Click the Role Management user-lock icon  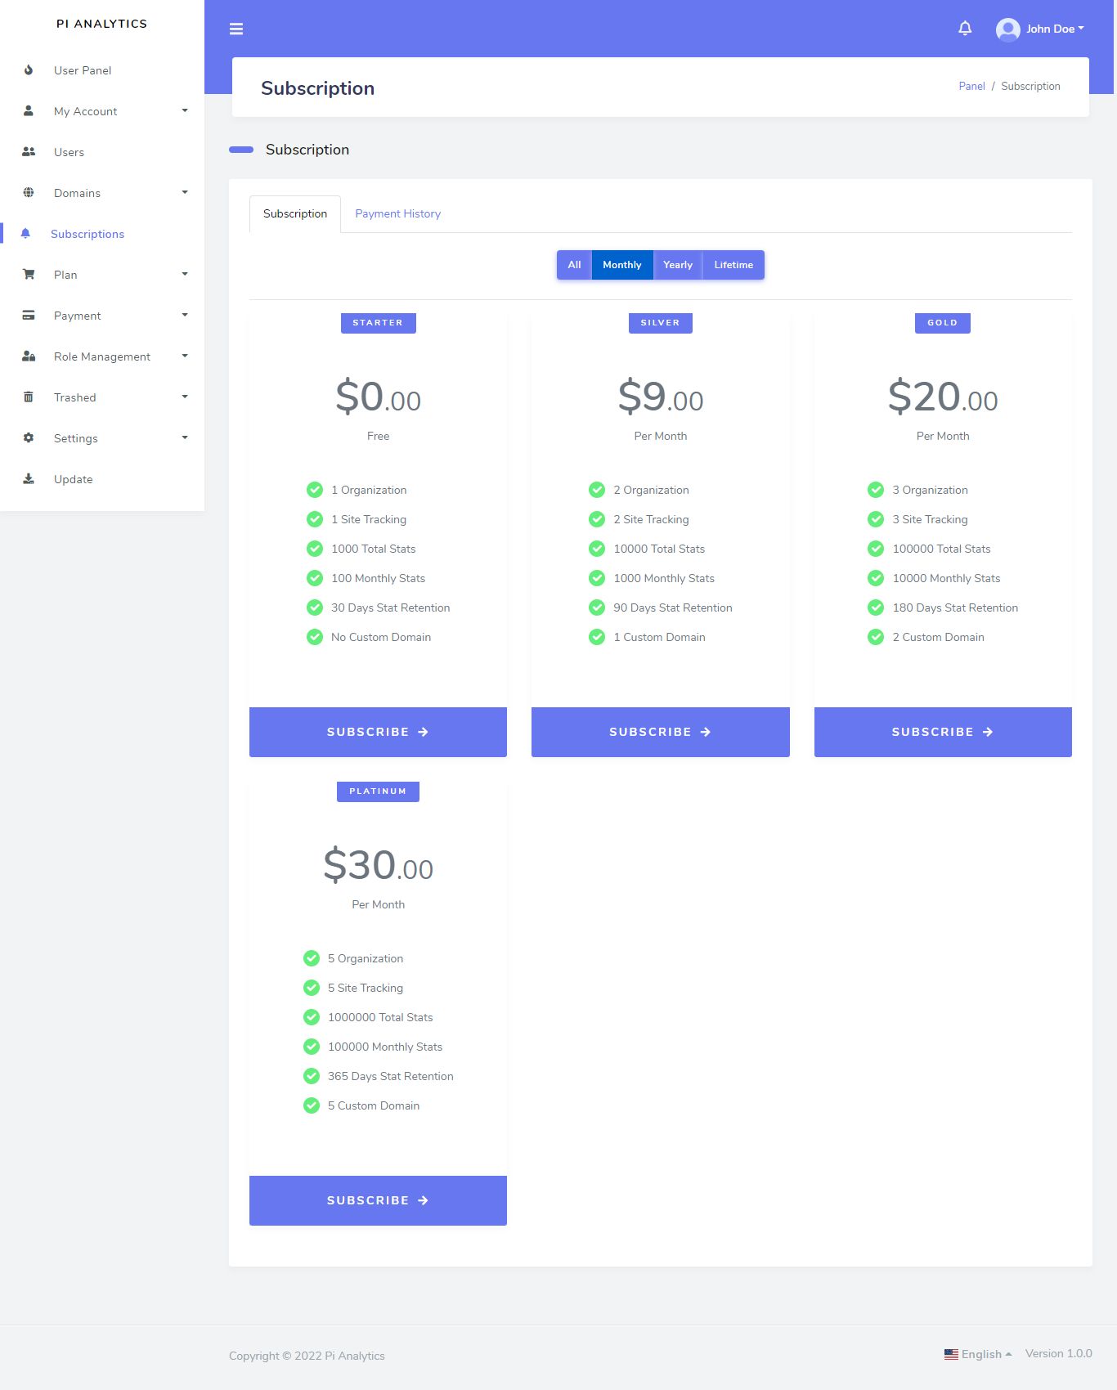point(29,356)
